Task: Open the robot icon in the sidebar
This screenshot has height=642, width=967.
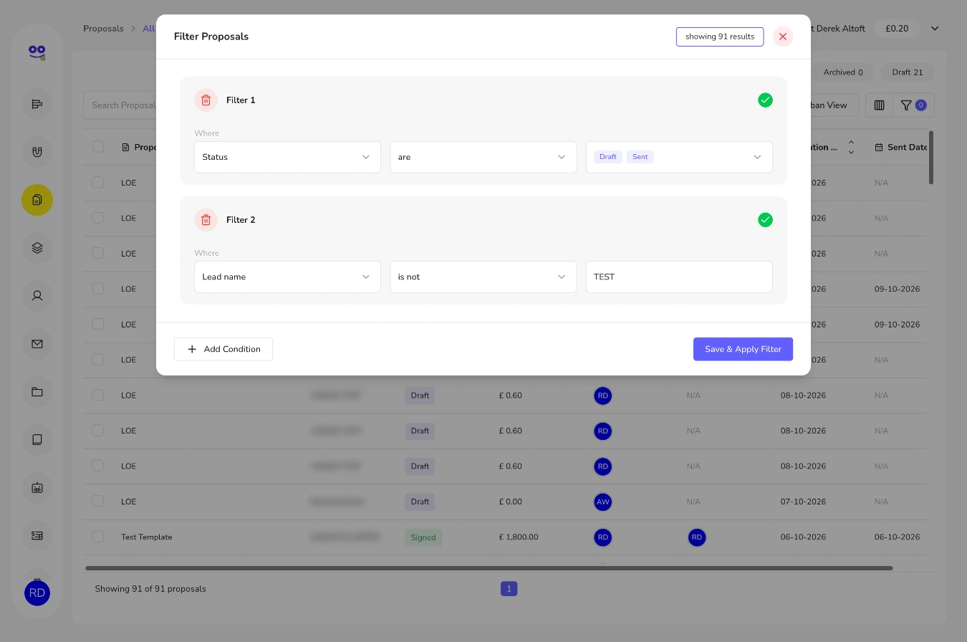Action: click(37, 487)
